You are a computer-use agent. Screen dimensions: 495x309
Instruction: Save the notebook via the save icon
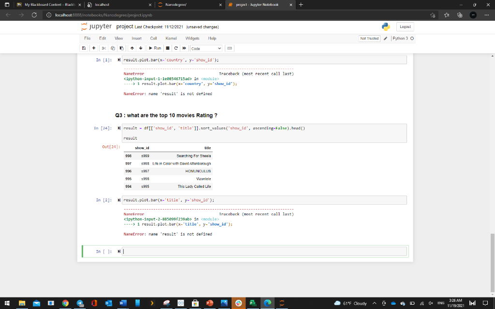(84, 48)
